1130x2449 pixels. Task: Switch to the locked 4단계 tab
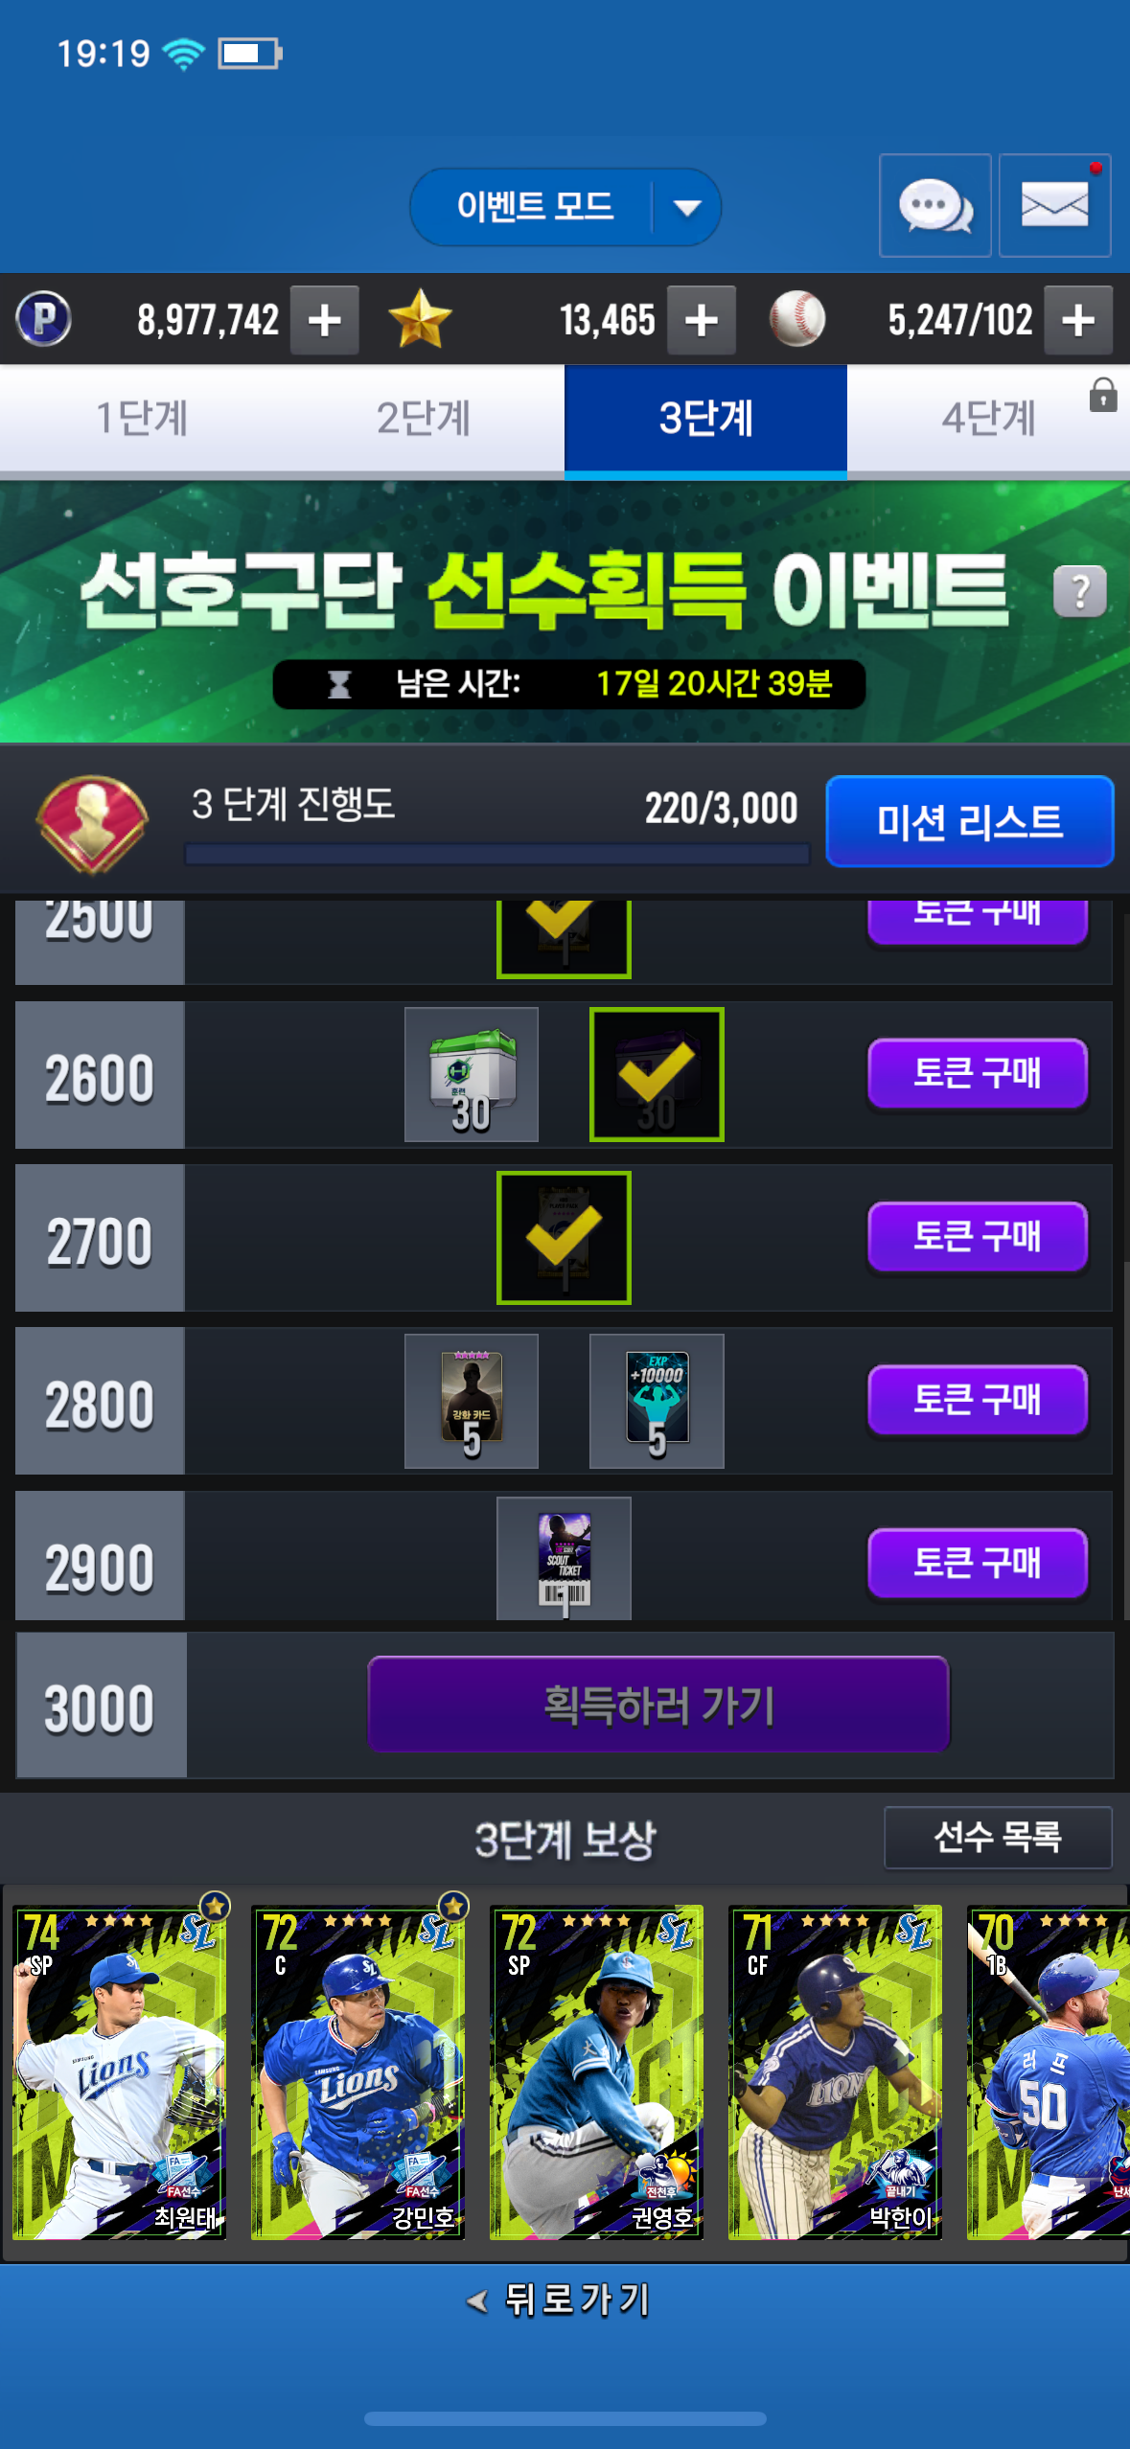pos(988,418)
